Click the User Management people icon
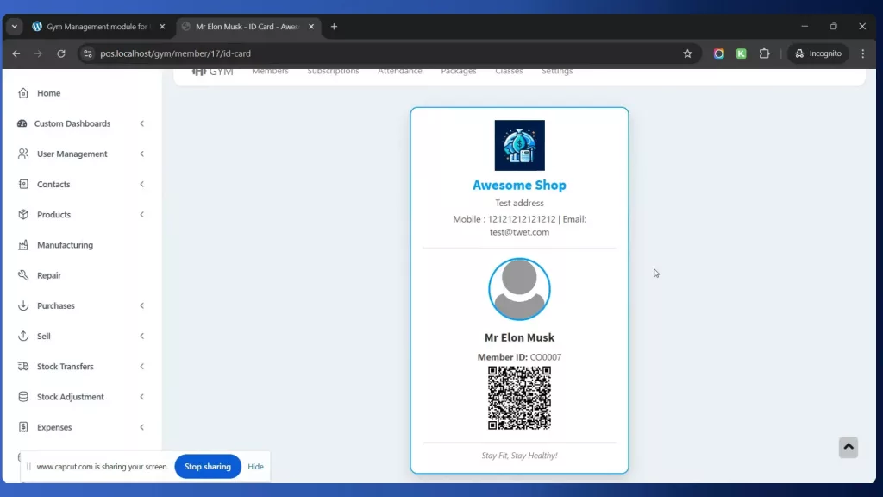Screen dimensions: 883x497 coord(23,154)
